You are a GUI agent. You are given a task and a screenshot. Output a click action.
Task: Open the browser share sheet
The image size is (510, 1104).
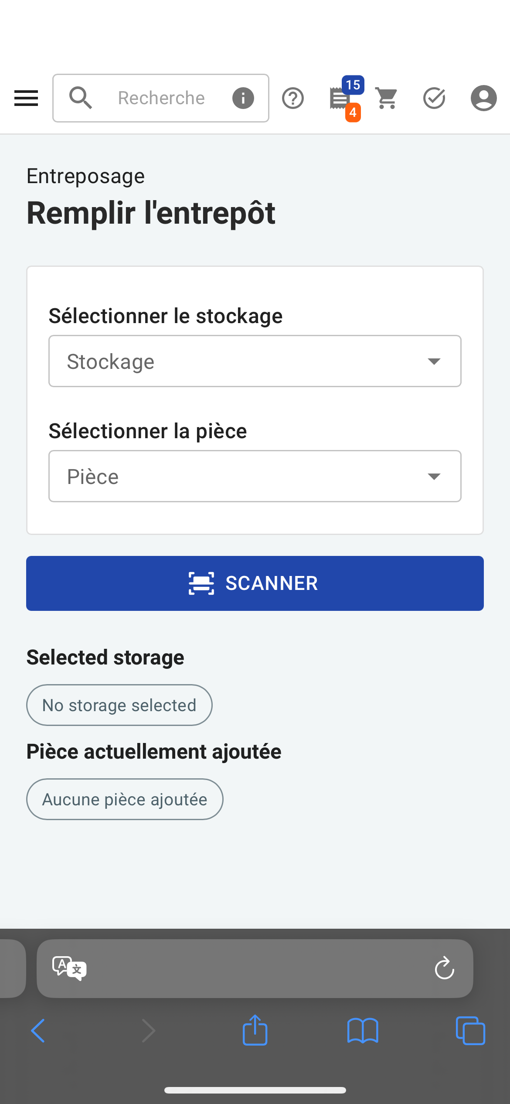point(255,1030)
